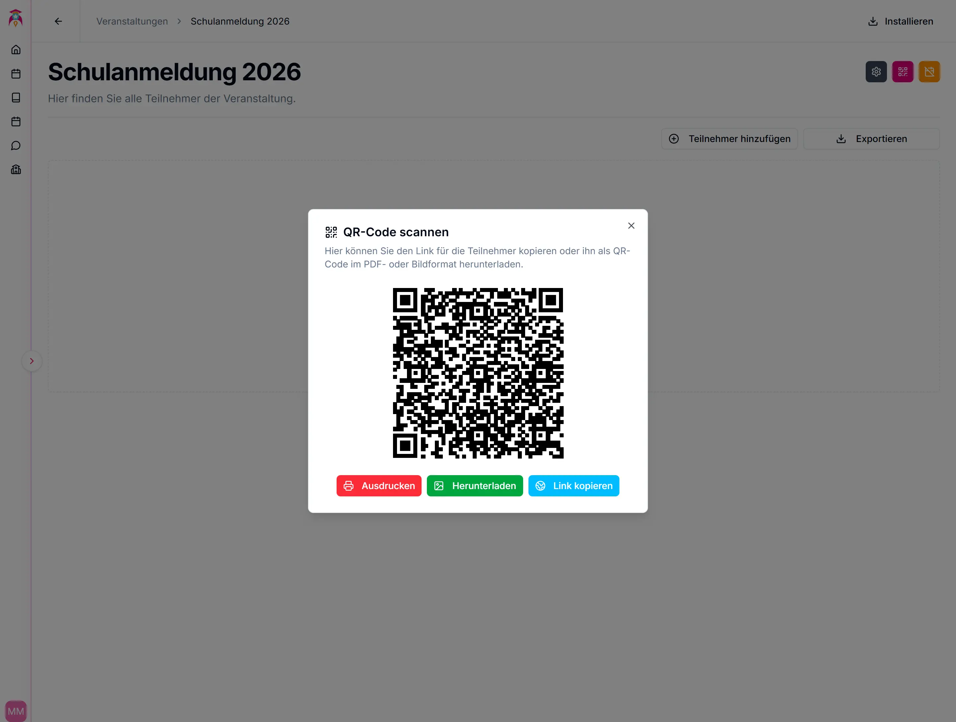Open the book icon in sidebar
The image size is (956, 722).
(x=16, y=98)
